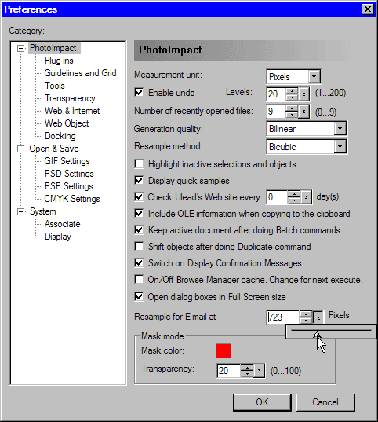Open the Transparency category

click(70, 98)
